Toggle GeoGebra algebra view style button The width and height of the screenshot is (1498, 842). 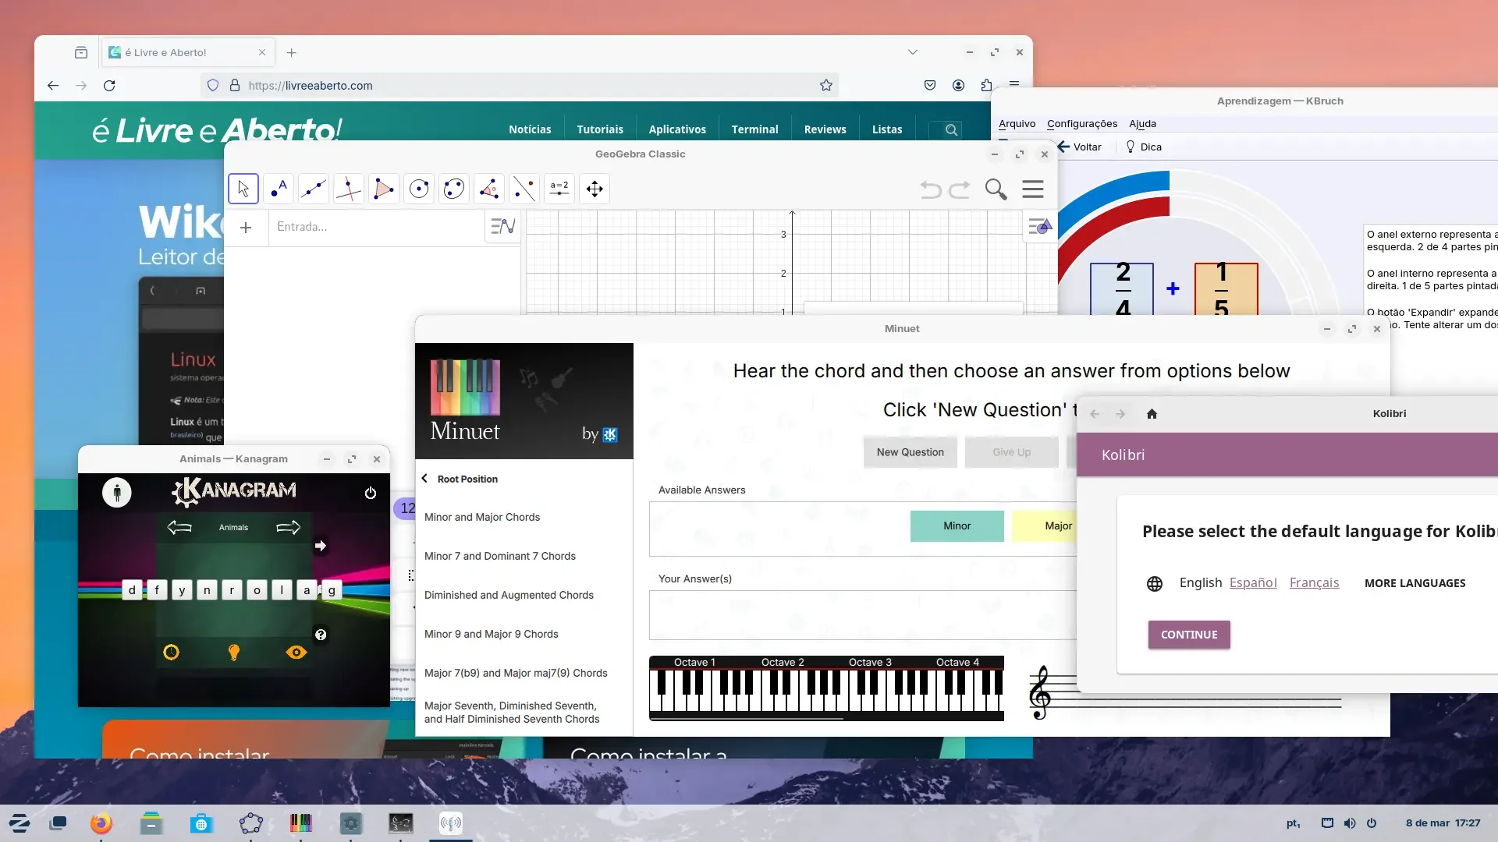click(502, 227)
